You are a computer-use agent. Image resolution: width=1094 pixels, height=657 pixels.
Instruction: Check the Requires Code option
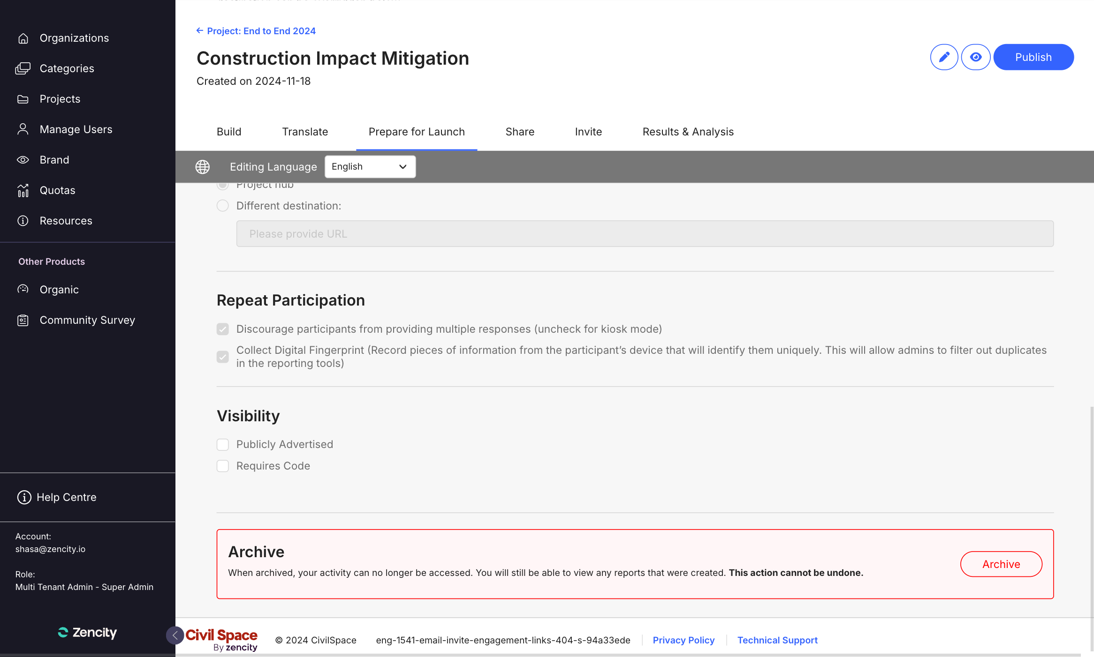click(223, 466)
